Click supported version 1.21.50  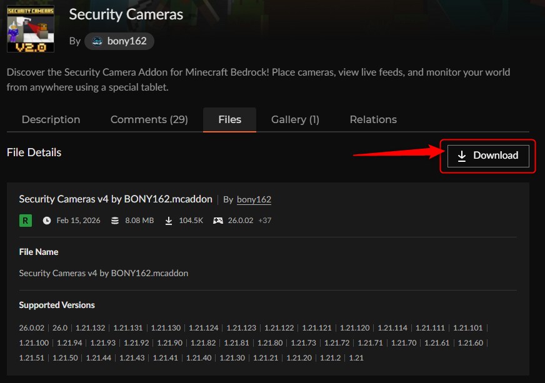click(65, 357)
